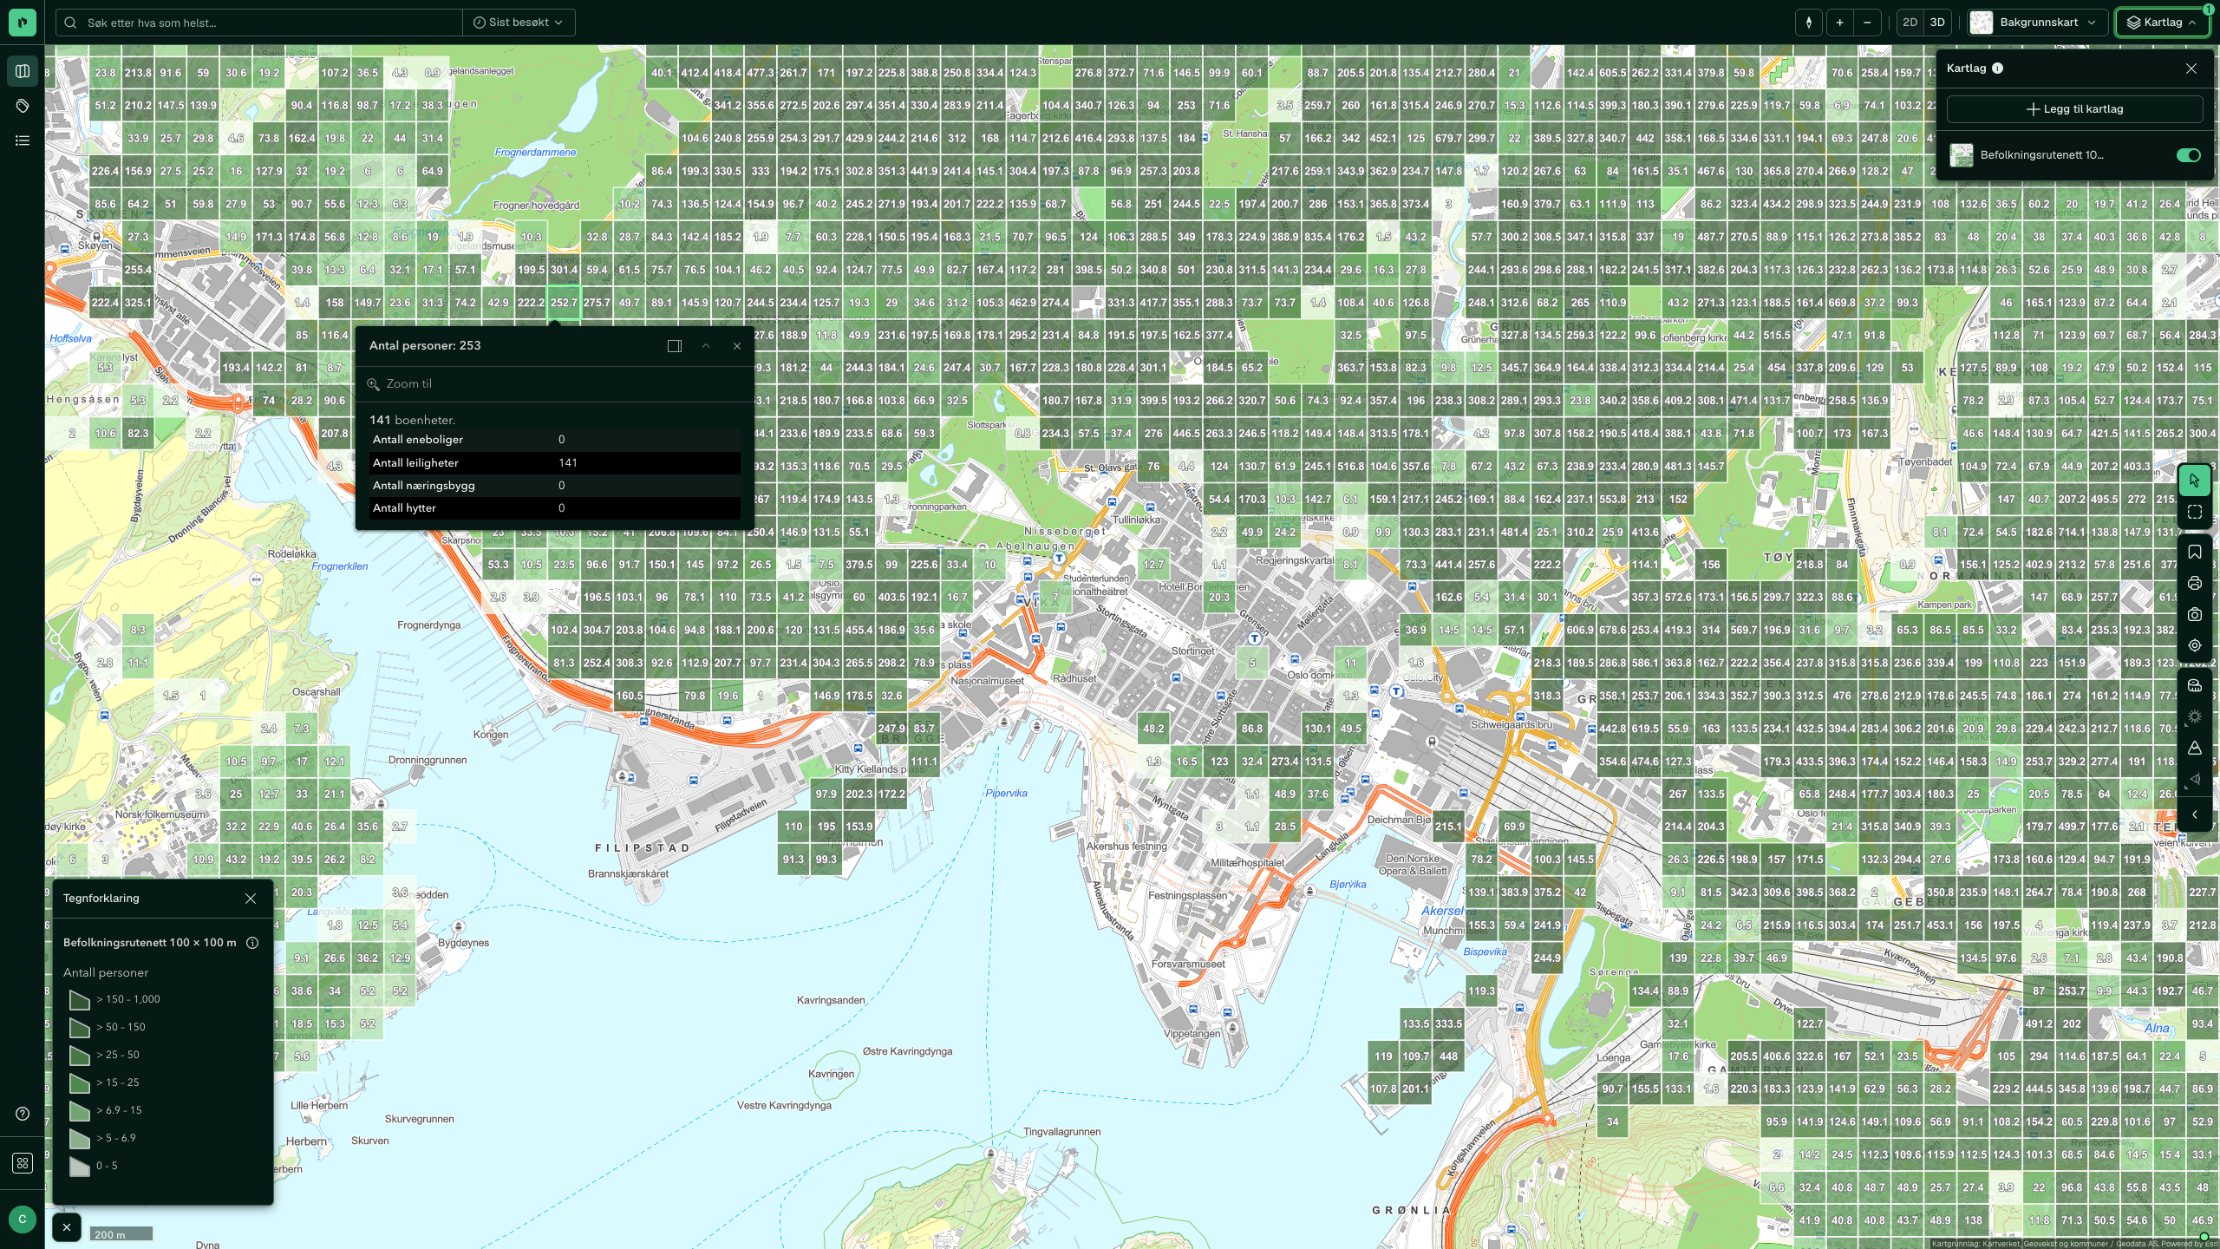
Task: Click Legg til kartlag button
Action: pyautogui.click(x=2074, y=109)
